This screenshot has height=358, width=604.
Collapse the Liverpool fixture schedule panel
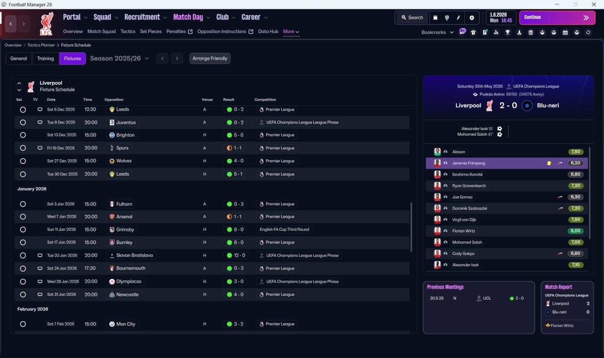tap(19, 83)
